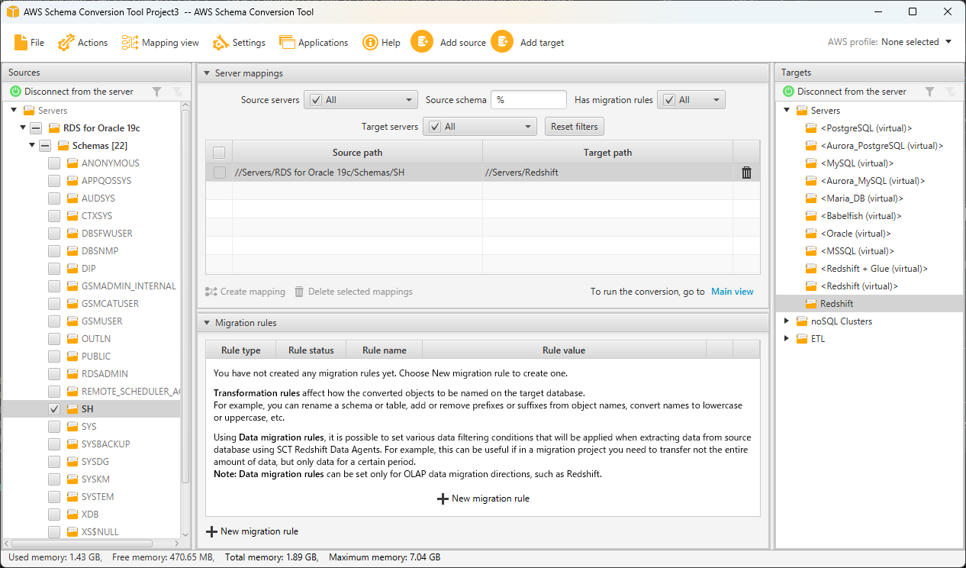Check the APPQOSSYS schema checkbox
Viewport: 966px width, 568px height.
(x=54, y=181)
